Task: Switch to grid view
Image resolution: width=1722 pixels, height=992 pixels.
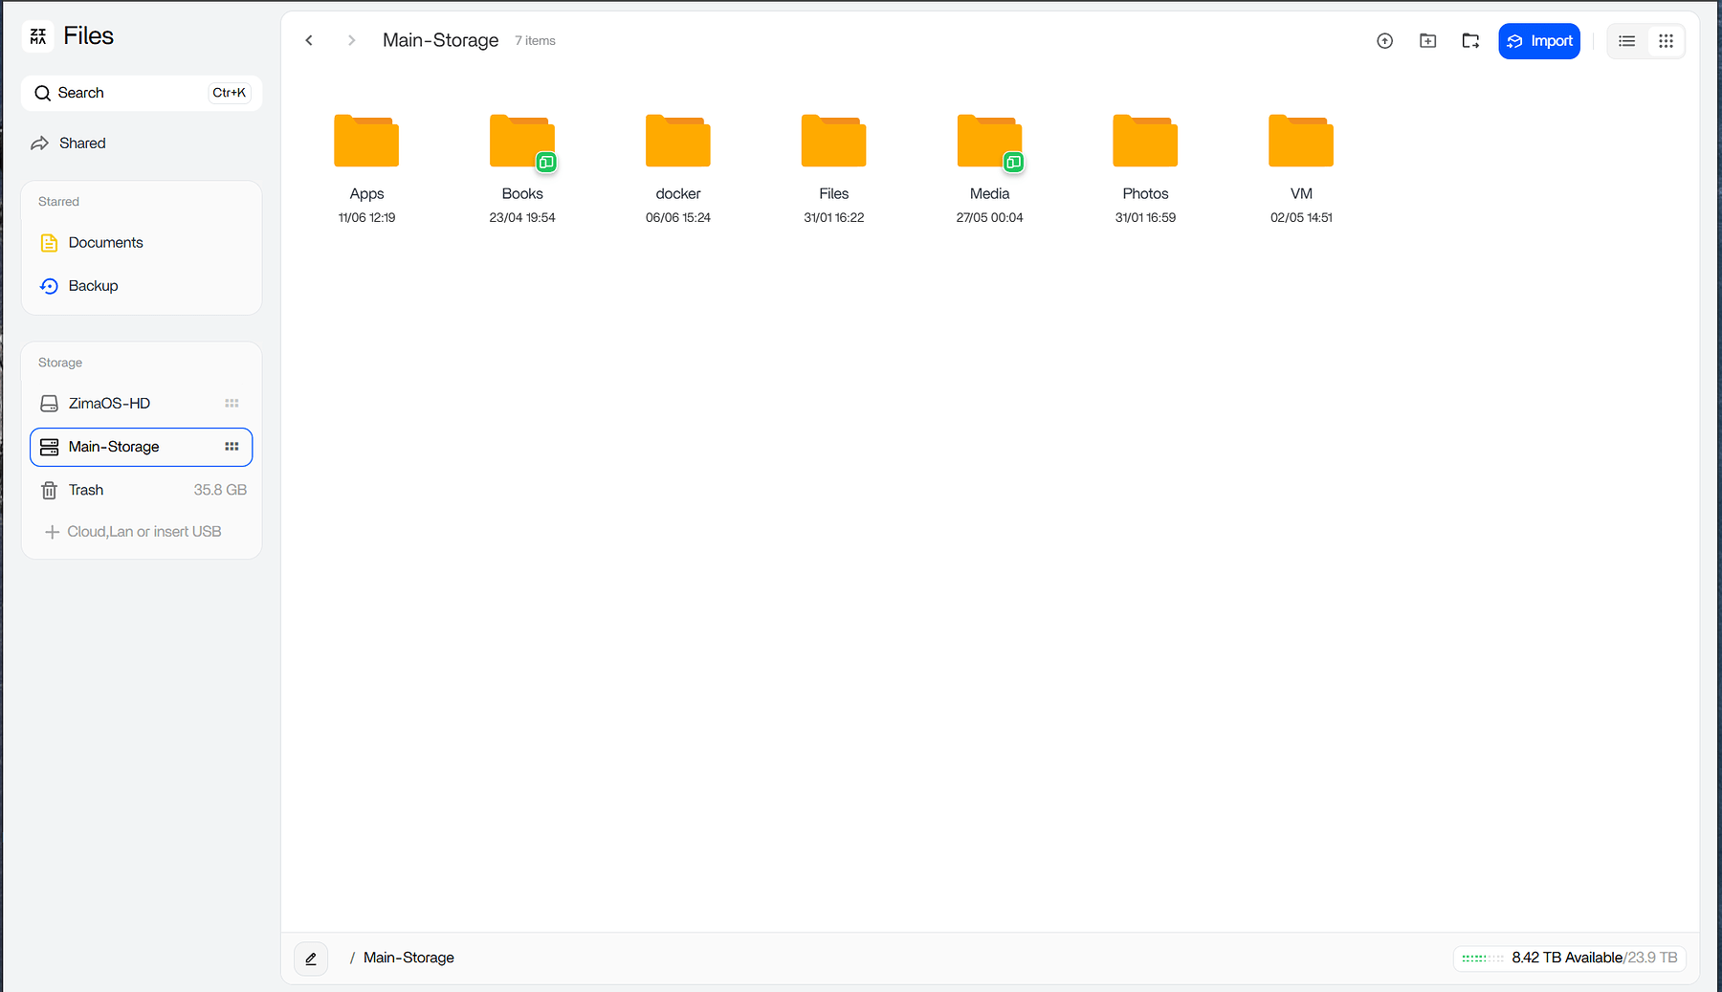Action: coord(1666,41)
